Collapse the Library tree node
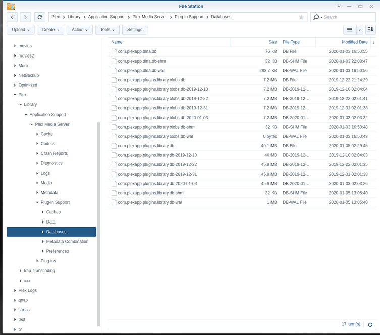Image resolution: width=380 pixels, height=335 pixels. click(x=20, y=104)
